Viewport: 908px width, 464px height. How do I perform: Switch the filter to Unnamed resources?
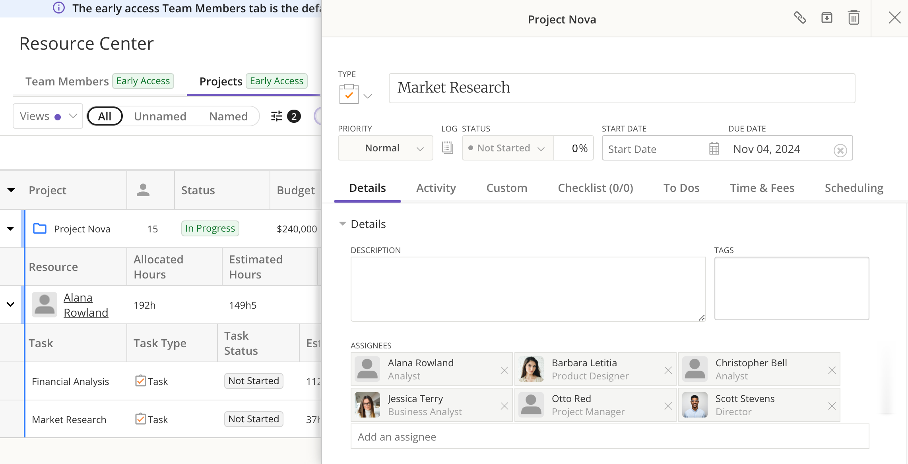tap(160, 116)
